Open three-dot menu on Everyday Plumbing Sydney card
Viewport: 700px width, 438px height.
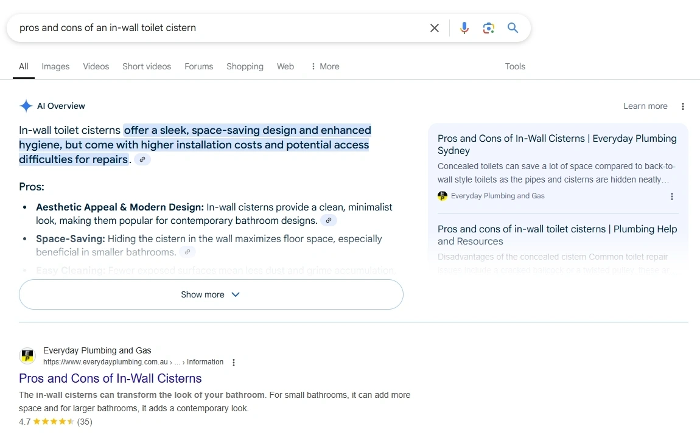point(672,196)
